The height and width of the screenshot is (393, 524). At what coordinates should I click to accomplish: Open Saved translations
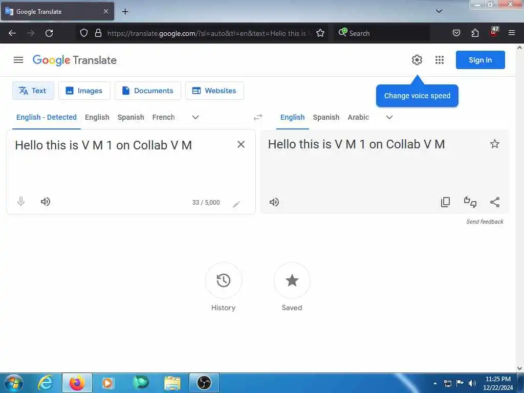click(x=292, y=280)
